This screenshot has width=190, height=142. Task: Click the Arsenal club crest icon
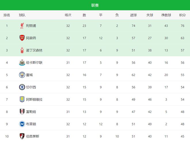pyautogui.click(x=22, y=38)
